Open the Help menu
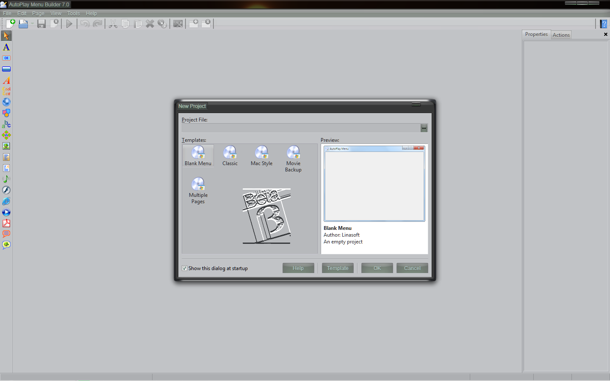This screenshot has height=381, width=610. point(91,14)
